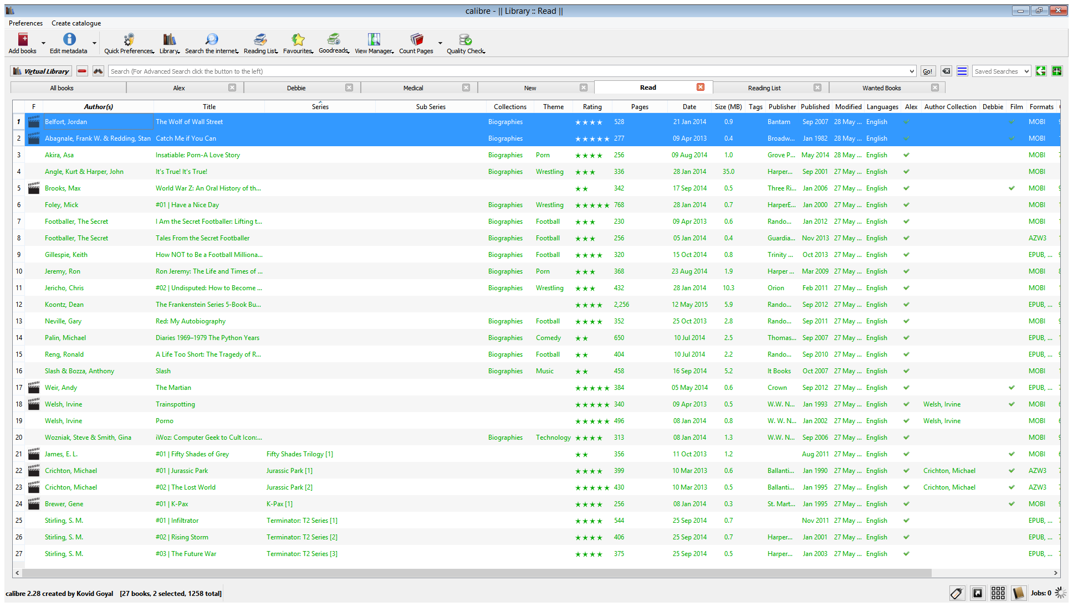
Task: Toggle the Cover Grid view icon
Action: point(998,593)
